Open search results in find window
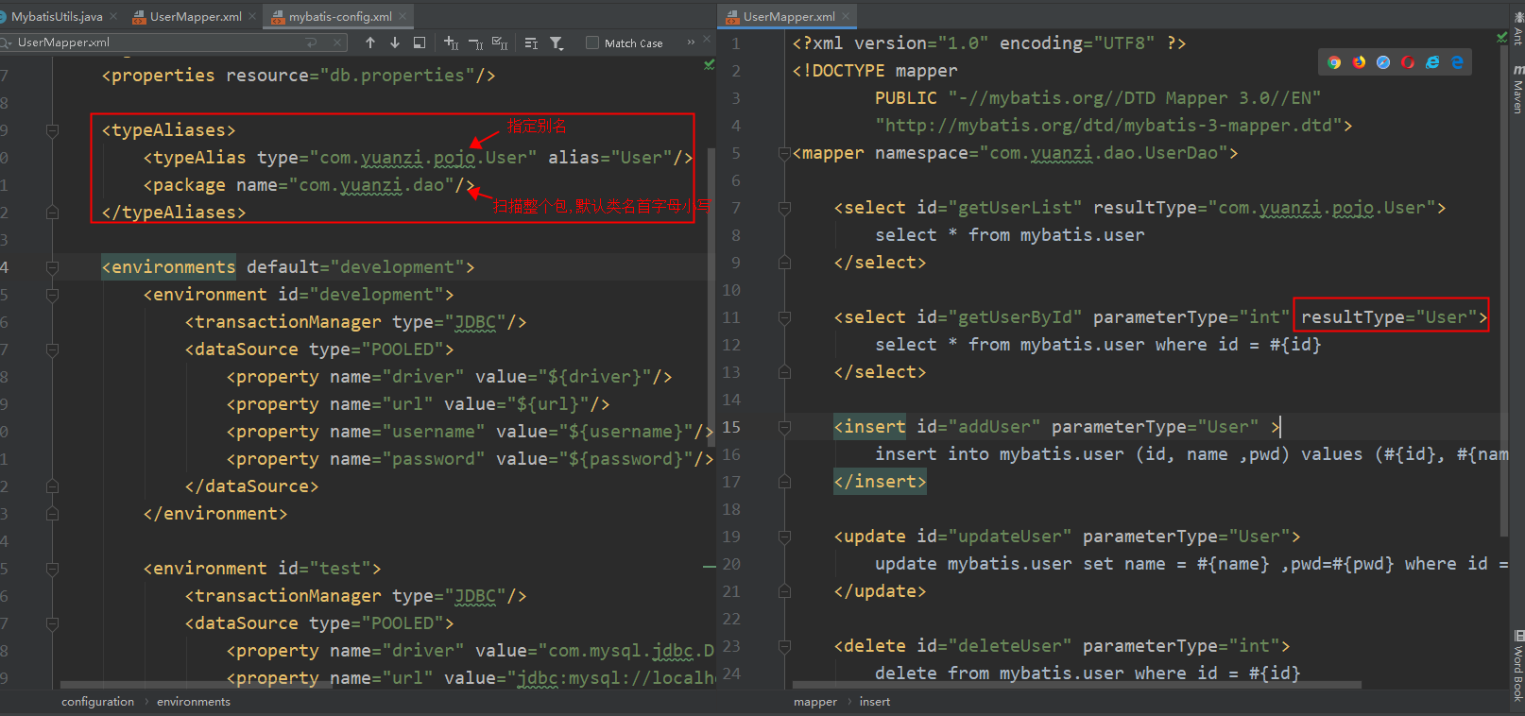 pos(420,43)
